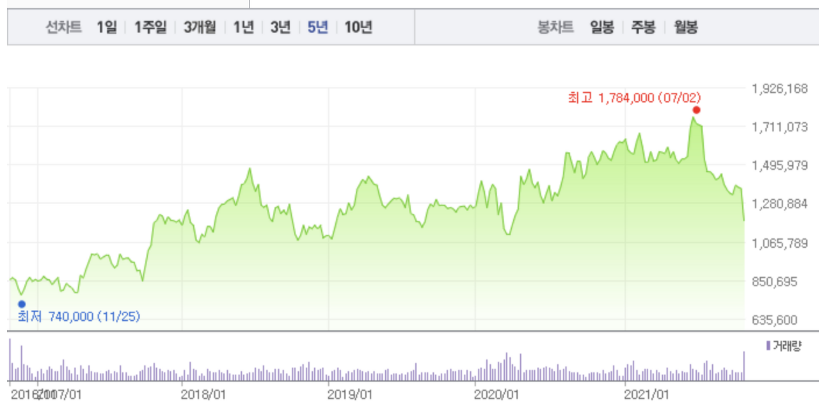Click the 1,926,168 y-axis value
This screenshot has height=413, width=819.
point(781,88)
